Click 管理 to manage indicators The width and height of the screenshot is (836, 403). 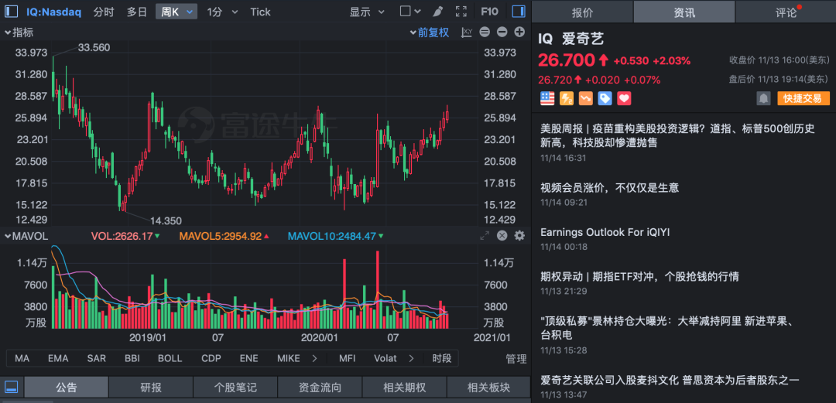(516, 359)
